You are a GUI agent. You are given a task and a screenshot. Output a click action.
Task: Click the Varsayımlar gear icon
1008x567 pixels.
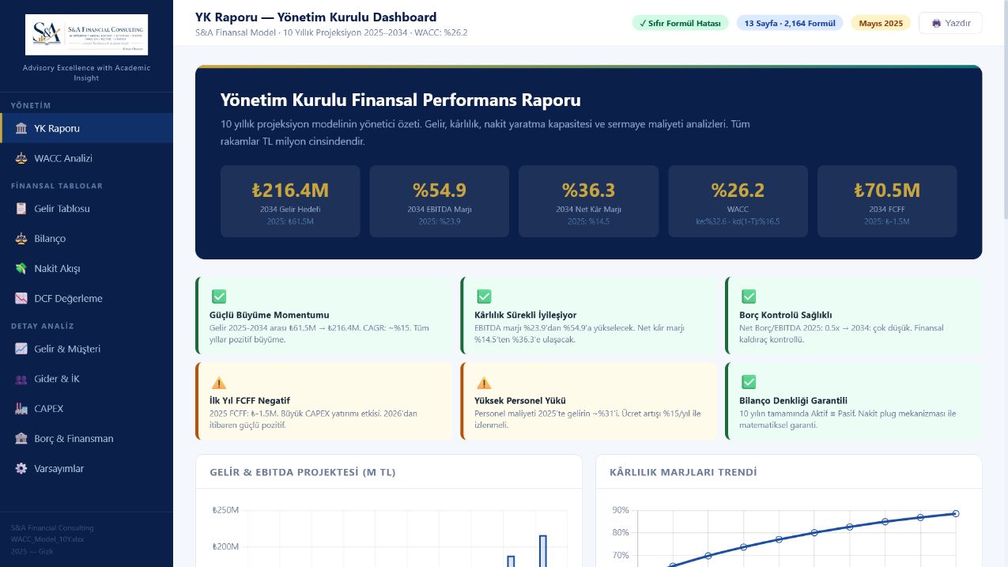click(x=21, y=469)
